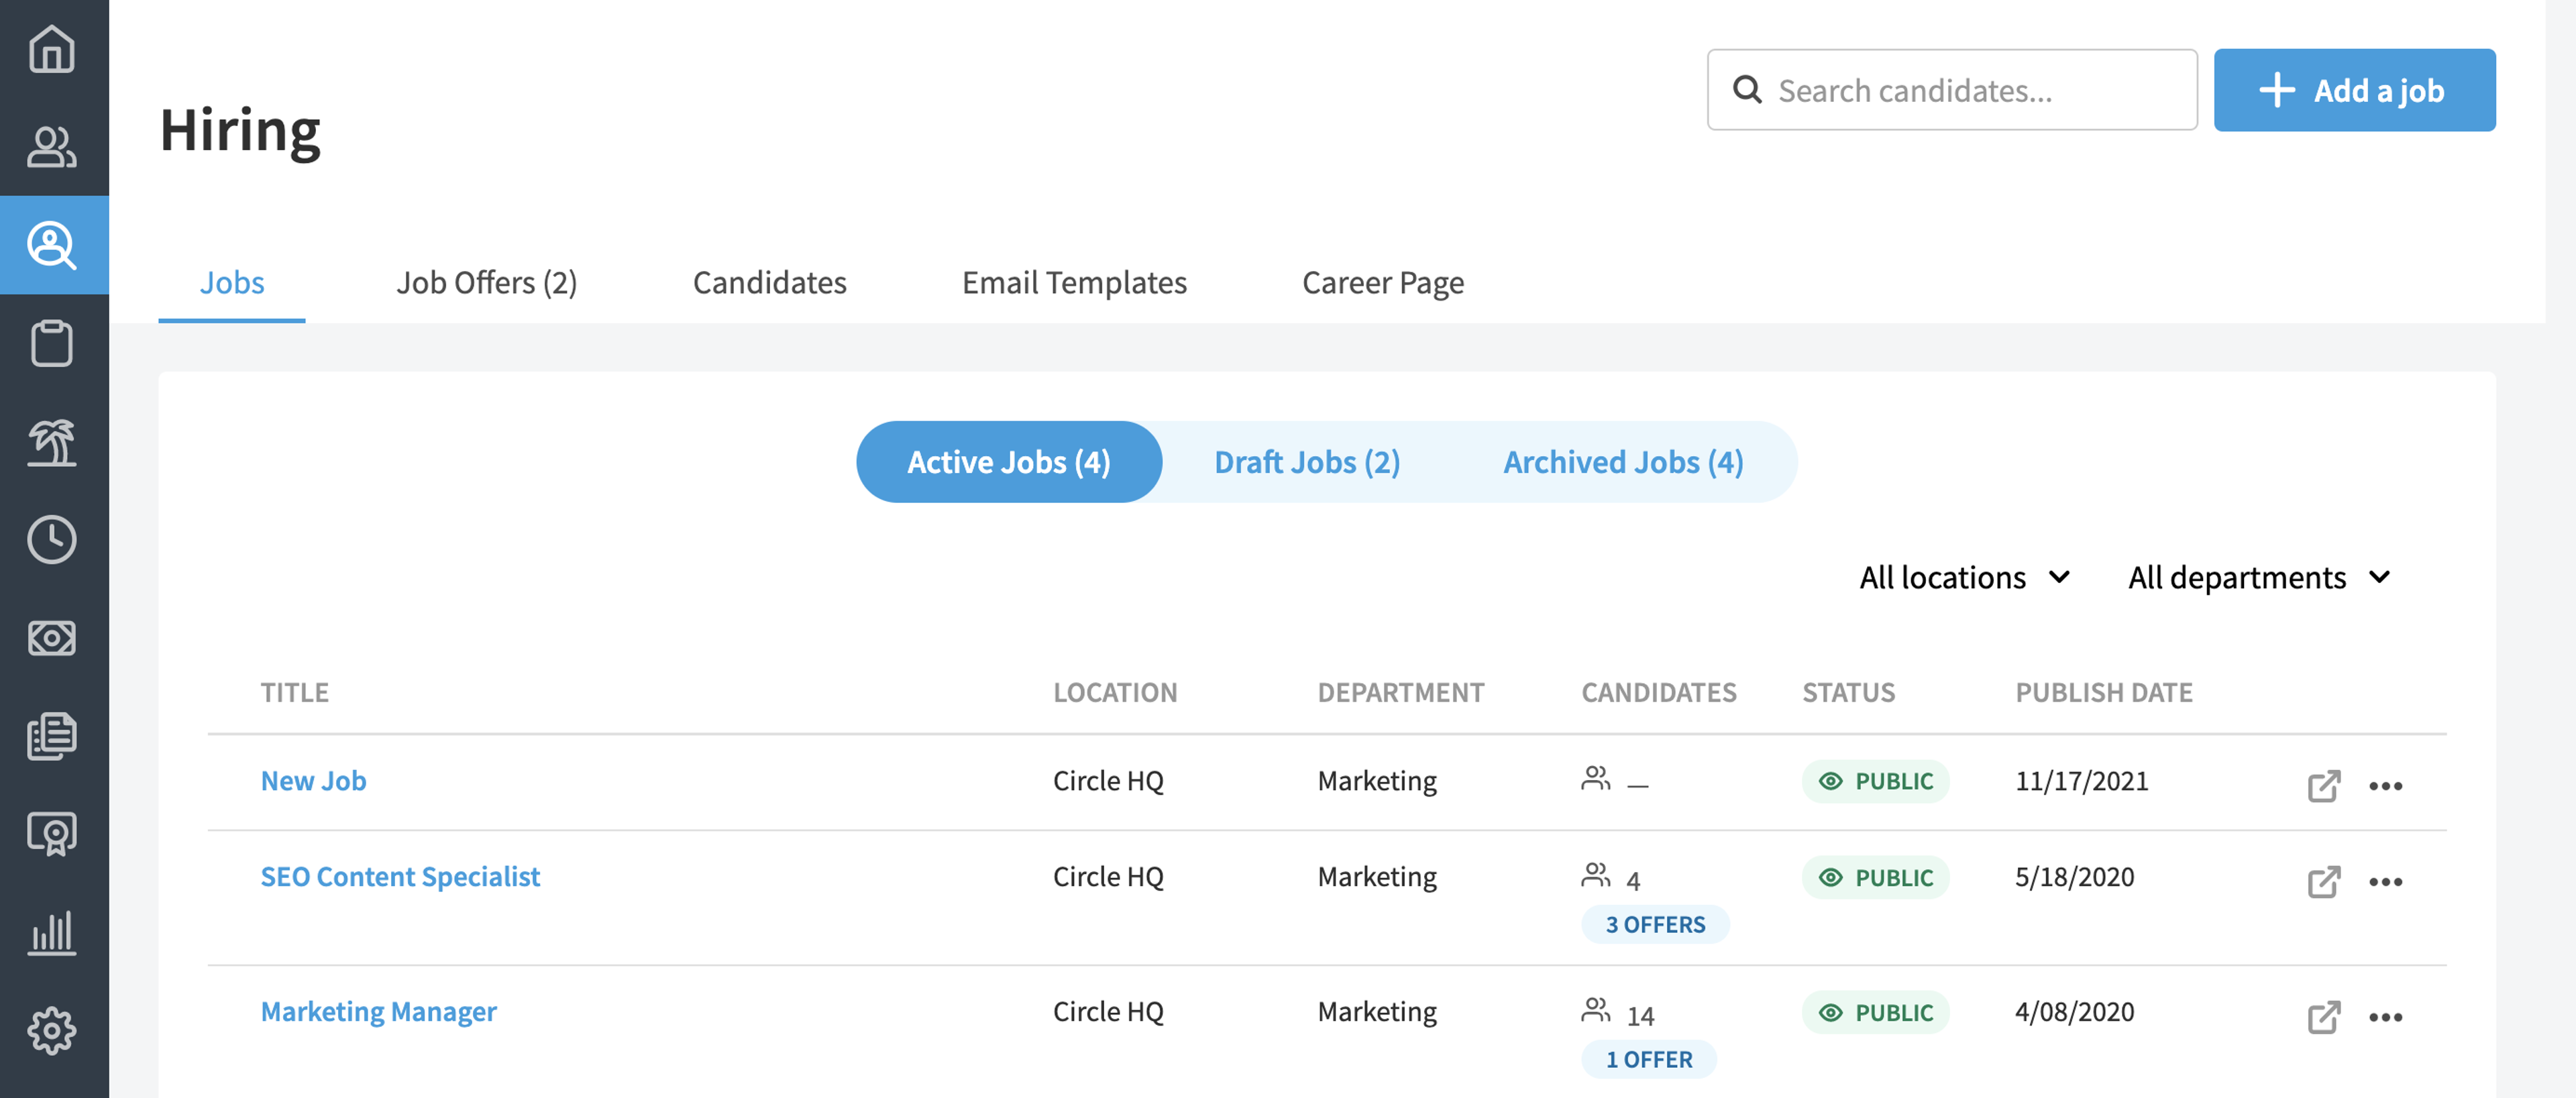Switch to the Email Templates tab
This screenshot has height=1098, width=2576.
1074,283
